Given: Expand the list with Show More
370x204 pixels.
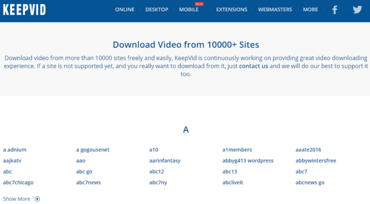Looking at the screenshot, I should pyautogui.click(x=16, y=199).
